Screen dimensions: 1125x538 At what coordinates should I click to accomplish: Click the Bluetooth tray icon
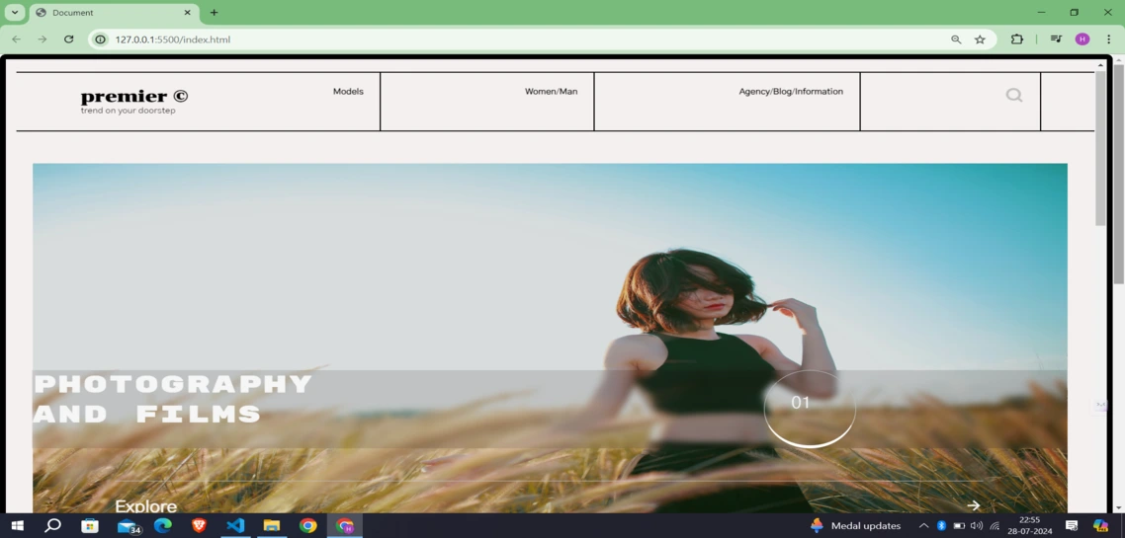tap(941, 526)
